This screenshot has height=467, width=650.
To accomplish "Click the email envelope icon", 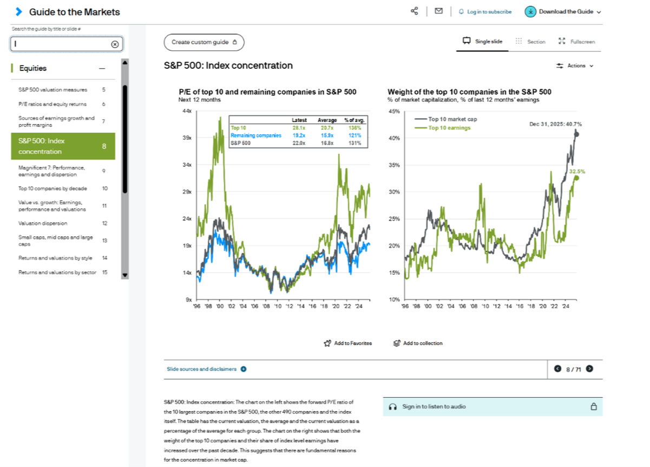I will tap(438, 11).
